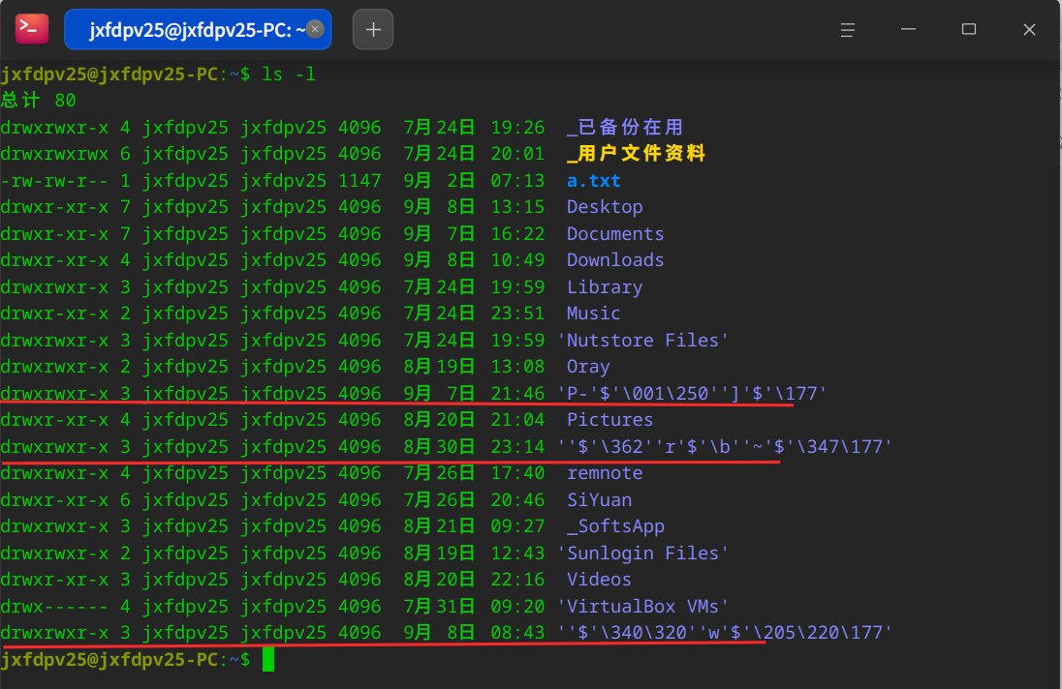This screenshot has width=1062, height=689.
Task: Click the 'Sunlogin Files' directory name
Action: click(642, 554)
